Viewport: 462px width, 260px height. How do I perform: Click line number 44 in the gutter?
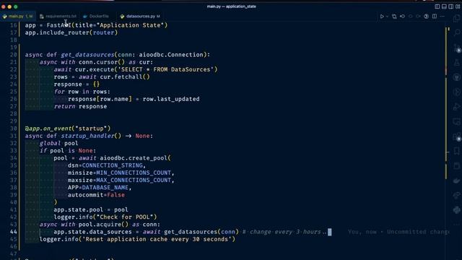[x=13, y=232]
